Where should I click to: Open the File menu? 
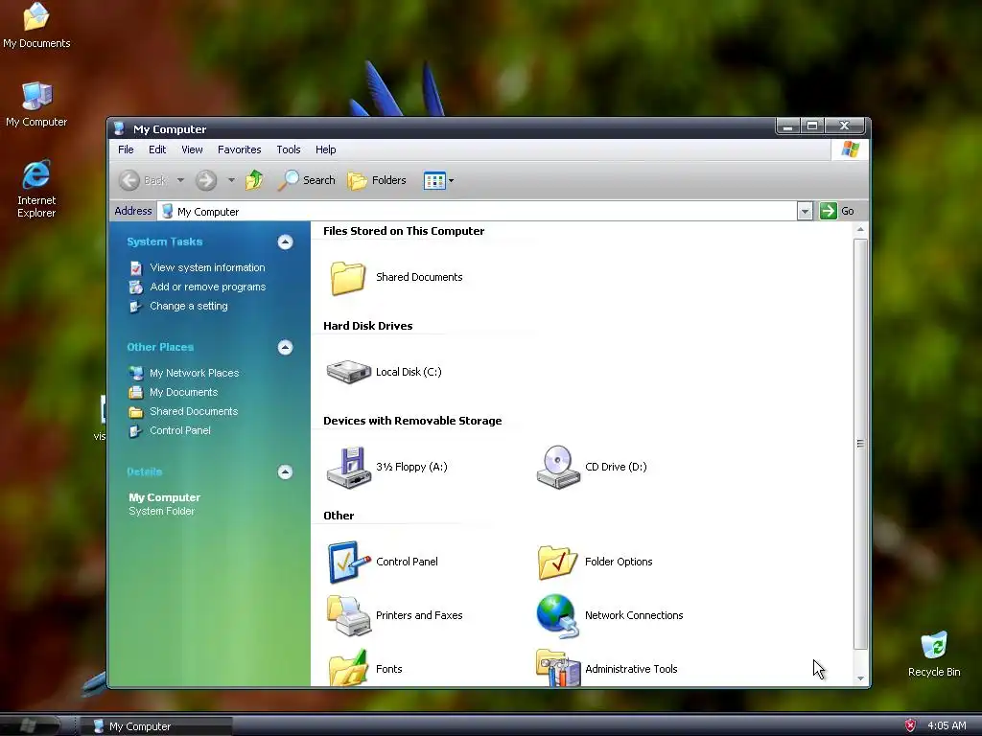coord(126,149)
